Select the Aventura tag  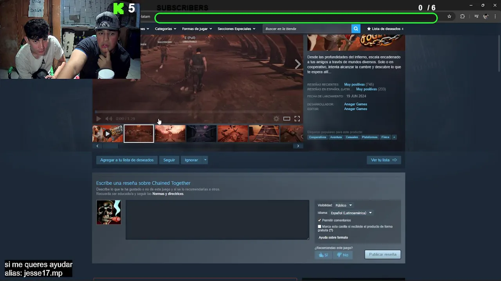[336, 137]
